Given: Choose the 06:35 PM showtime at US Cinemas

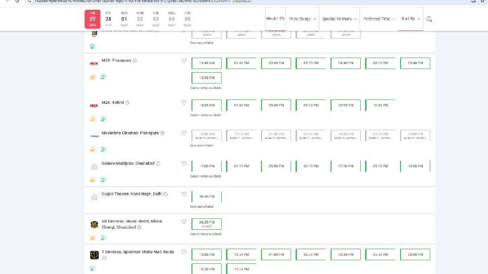Looking at the screenshot, I should click(207, 223).
